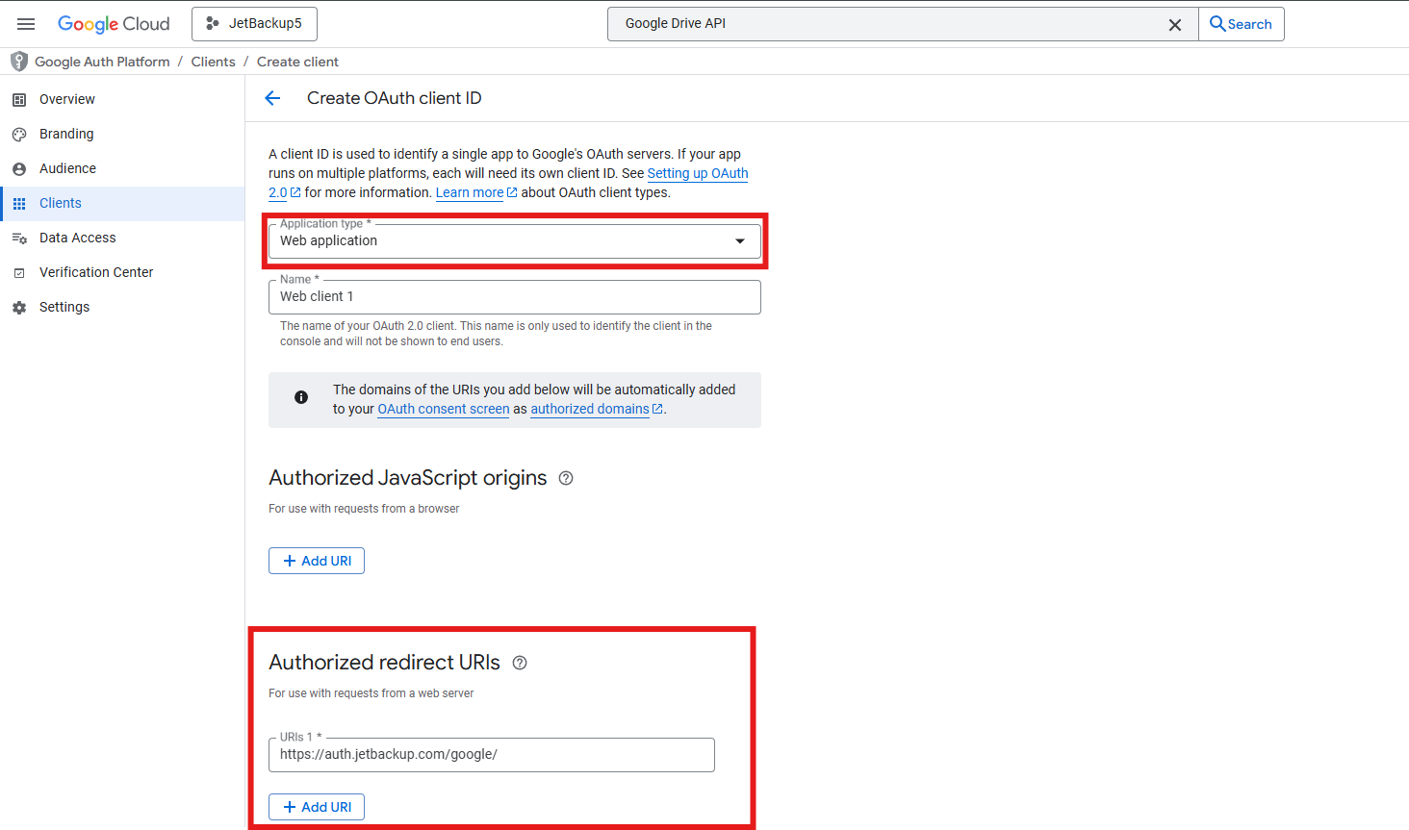
Task: Open Data Access in sidebar
Action: click(x=77, y=238)
